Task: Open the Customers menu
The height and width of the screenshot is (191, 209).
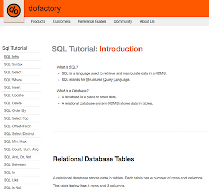Action: pyautogui.click(x=62, y=21)
